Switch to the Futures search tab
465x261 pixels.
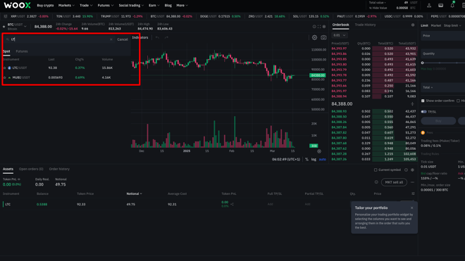pos(22,51)
